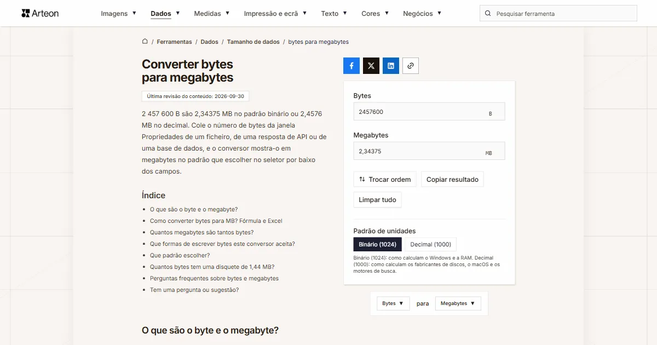Jump to 'Quantos megabytes são tantos bytes?'
The height and width of the screenshot is (345, 657).
(x=202, y=232)
